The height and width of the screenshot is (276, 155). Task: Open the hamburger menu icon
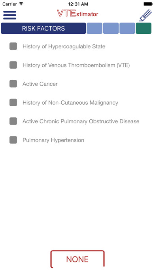9,15
